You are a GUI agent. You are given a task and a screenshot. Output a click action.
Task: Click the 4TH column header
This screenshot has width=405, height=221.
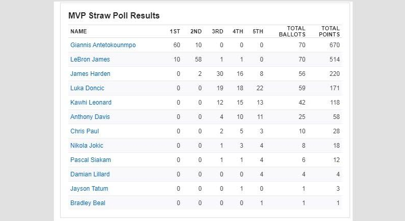coord(238,31)
